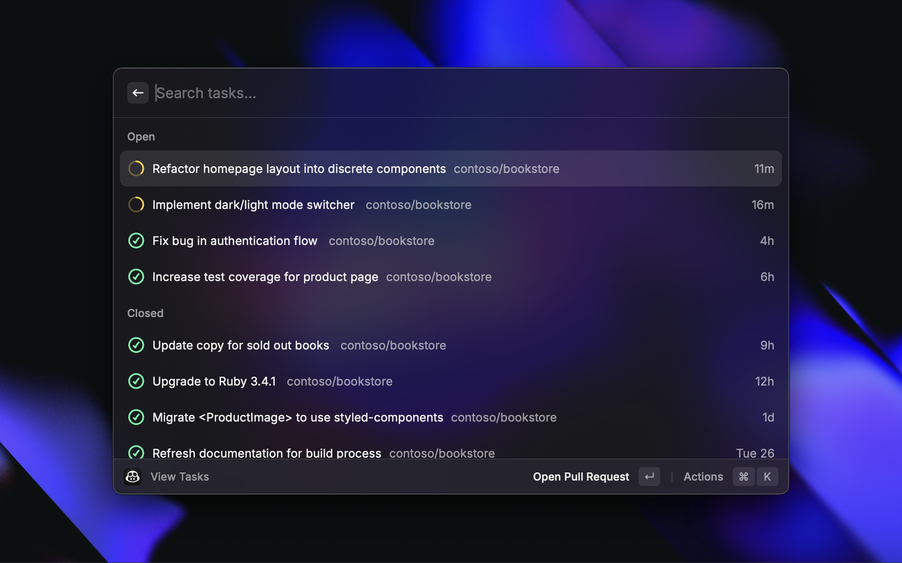Open Migrate ProductImage styled-components task

tap(298, 417)
